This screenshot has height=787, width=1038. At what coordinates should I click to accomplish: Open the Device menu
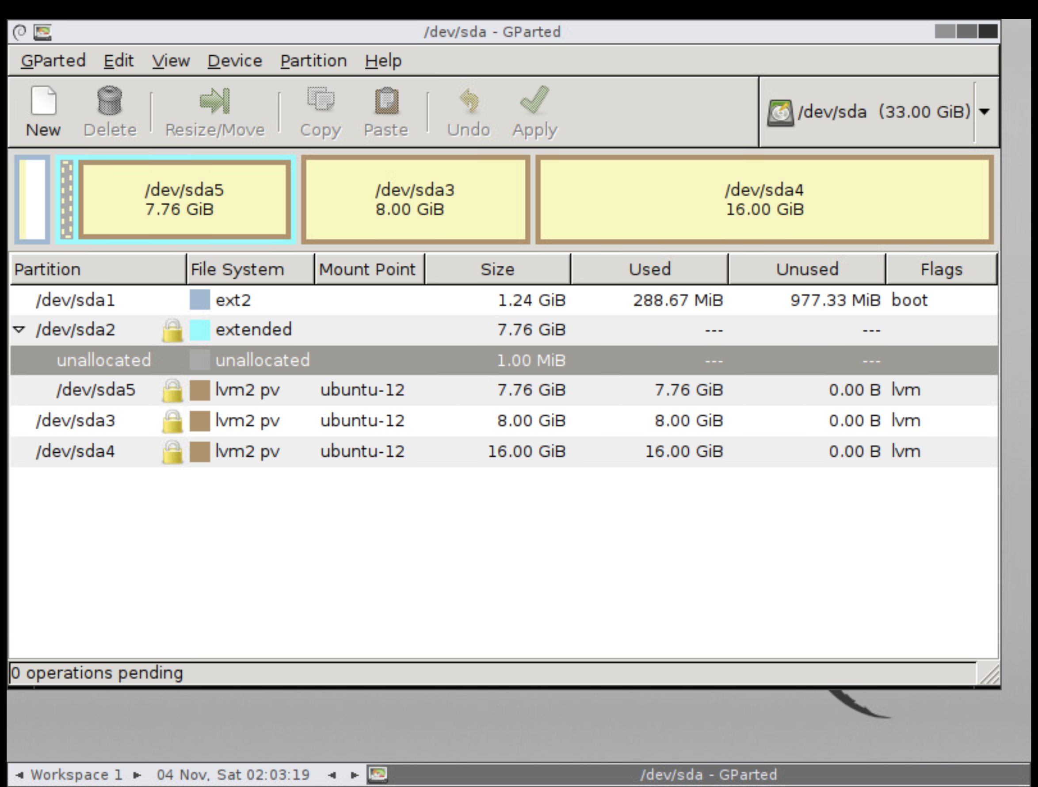click(235, 61)
